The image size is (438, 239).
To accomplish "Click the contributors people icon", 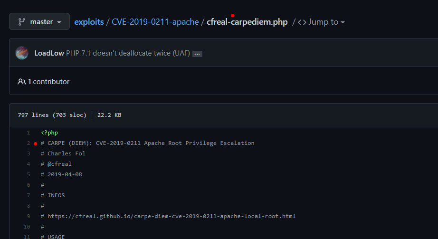I will (22, 82).
